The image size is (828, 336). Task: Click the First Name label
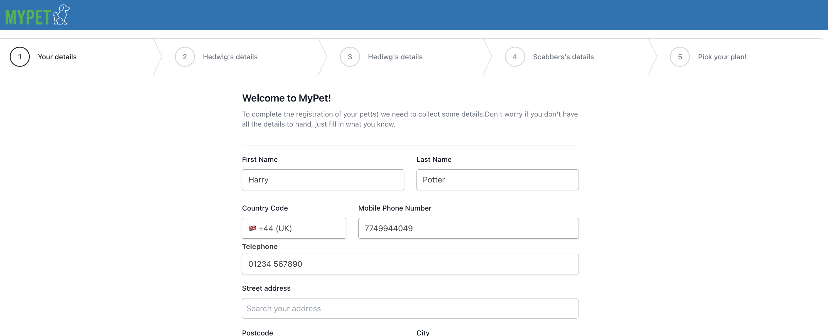tap(260, 159)
